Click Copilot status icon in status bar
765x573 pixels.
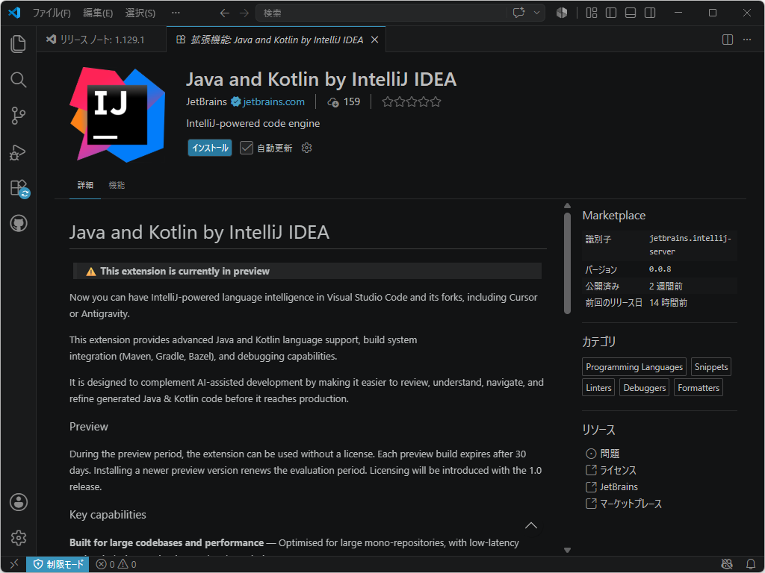click(x=727, y=564)
